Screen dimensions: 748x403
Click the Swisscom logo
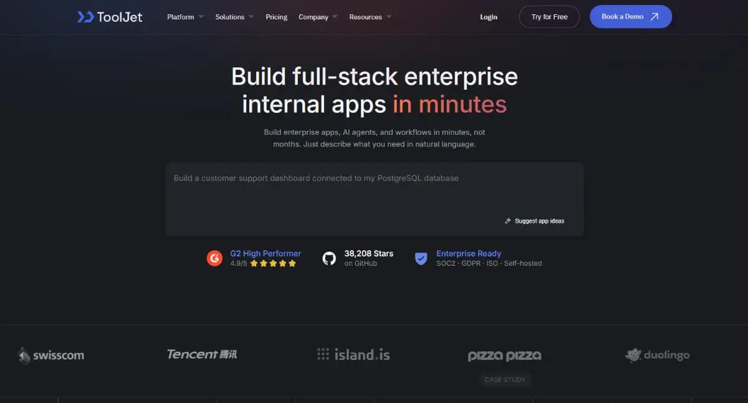click(x=50, y=356)
